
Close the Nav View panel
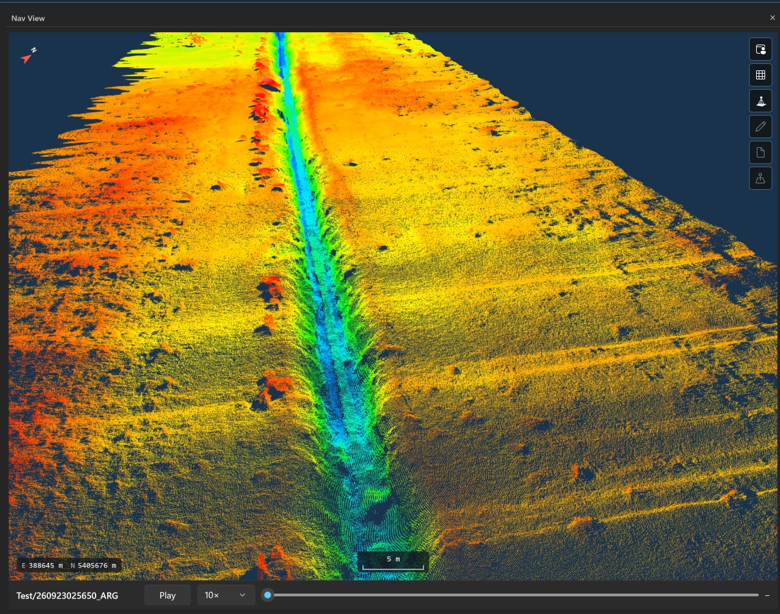772,18
